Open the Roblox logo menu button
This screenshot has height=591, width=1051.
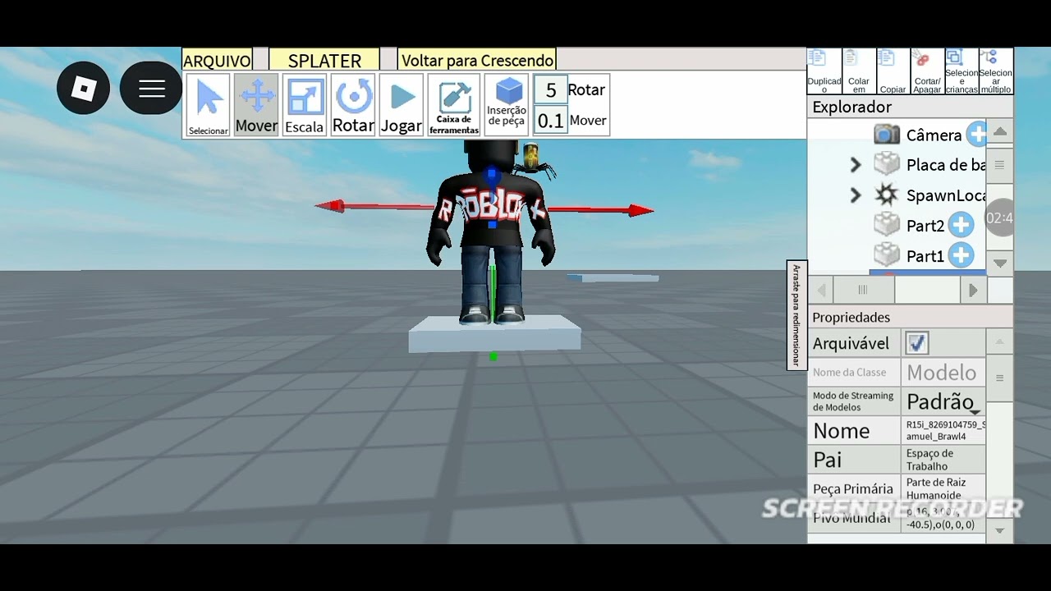[83, 88]
